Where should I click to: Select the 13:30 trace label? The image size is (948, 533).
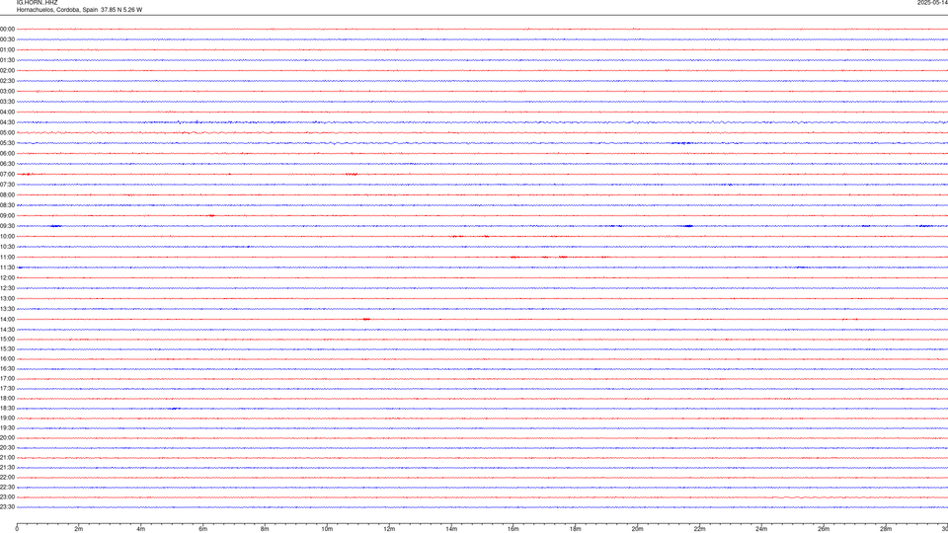click(x=7, y=309)
